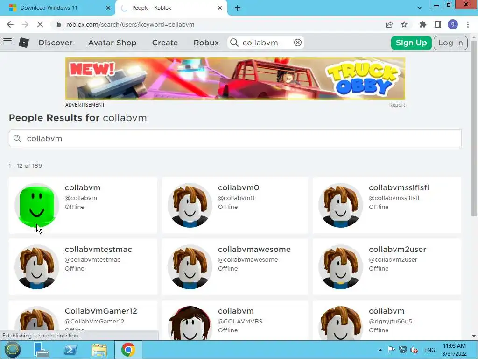Open the Windows Start button

pyautogui.click(x=12, y=350)
